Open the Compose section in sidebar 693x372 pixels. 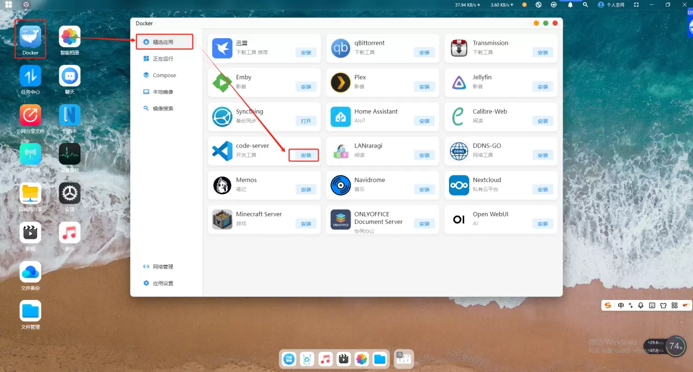[164, 75]
